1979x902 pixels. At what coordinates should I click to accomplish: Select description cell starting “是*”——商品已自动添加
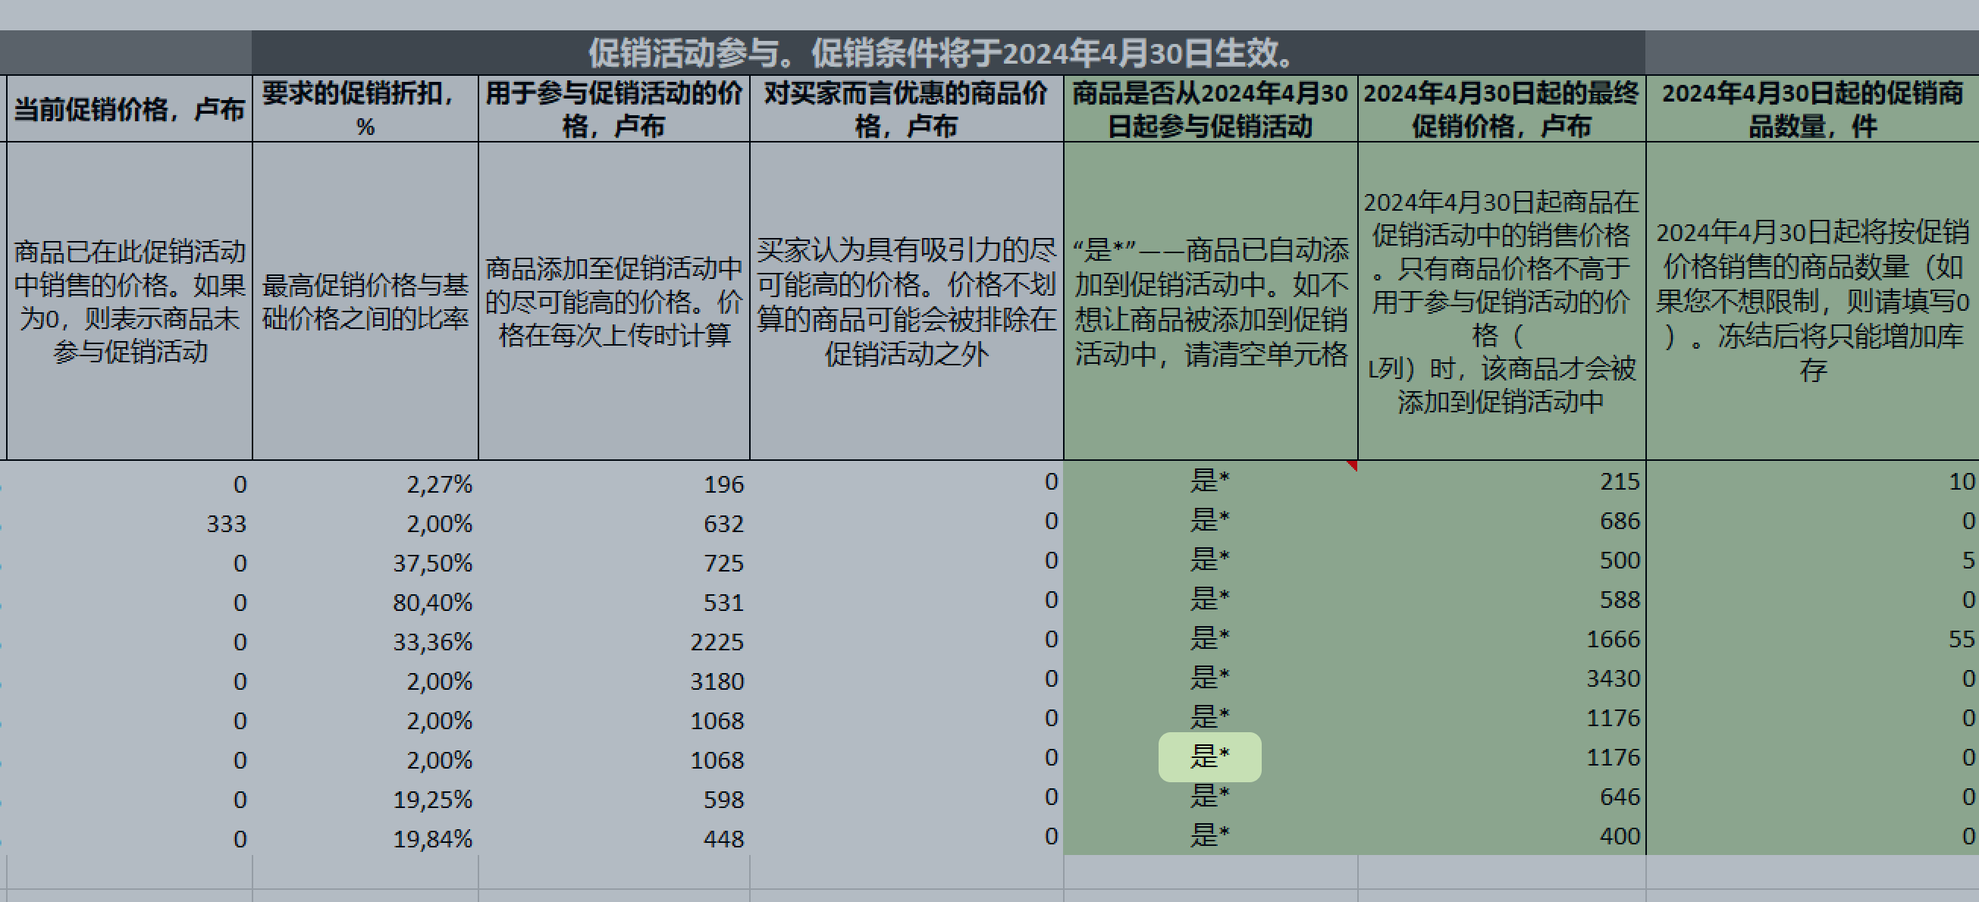(x=1211, y=301)
